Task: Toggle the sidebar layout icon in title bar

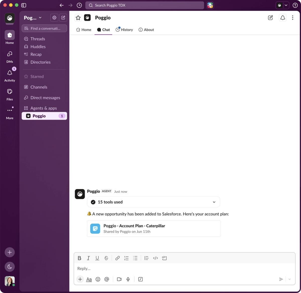Action: click(x=24, y=5)
